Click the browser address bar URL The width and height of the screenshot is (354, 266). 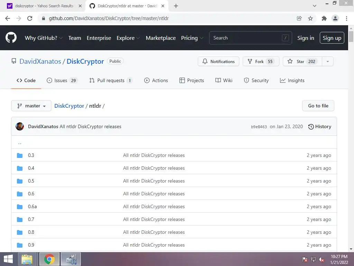109,18
